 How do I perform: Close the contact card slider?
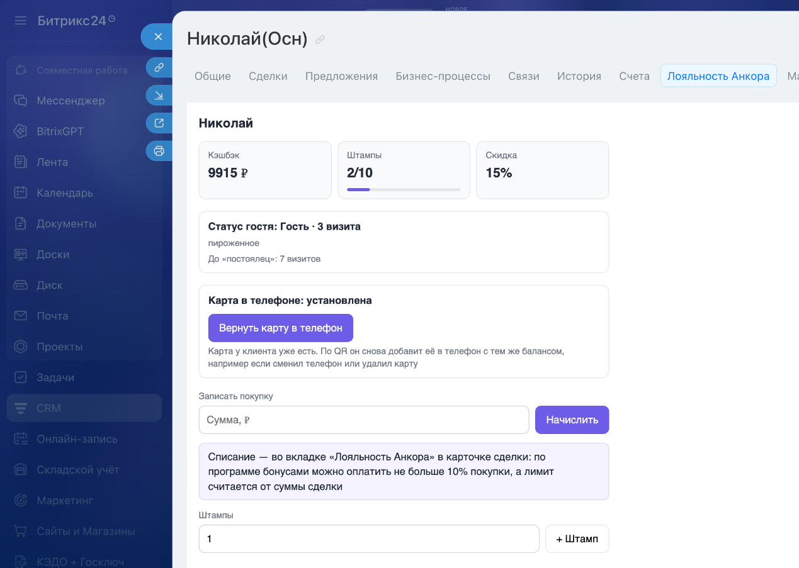(x=158, y=36)
